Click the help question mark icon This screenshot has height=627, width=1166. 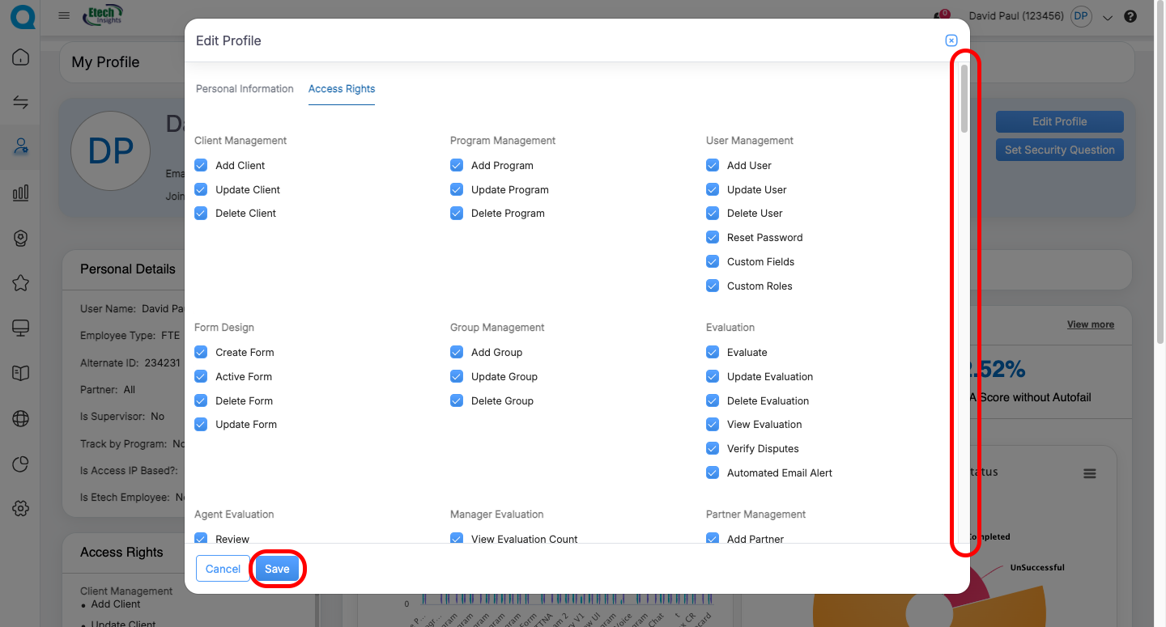click(x=1130, y=16)
